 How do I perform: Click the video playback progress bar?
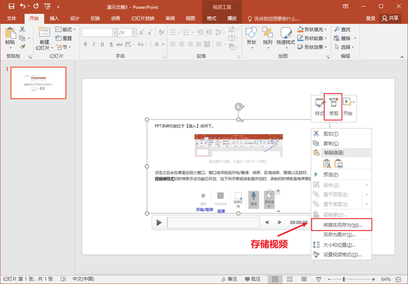[213, 223]
